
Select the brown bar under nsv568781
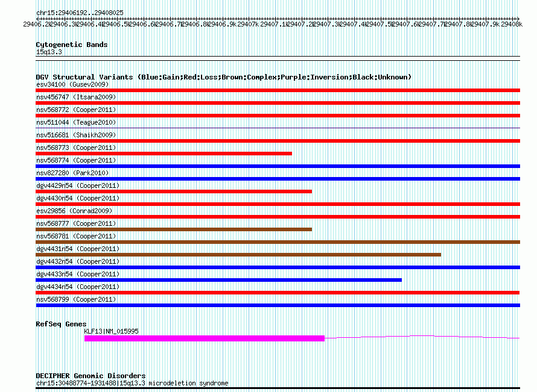[278, 242]
